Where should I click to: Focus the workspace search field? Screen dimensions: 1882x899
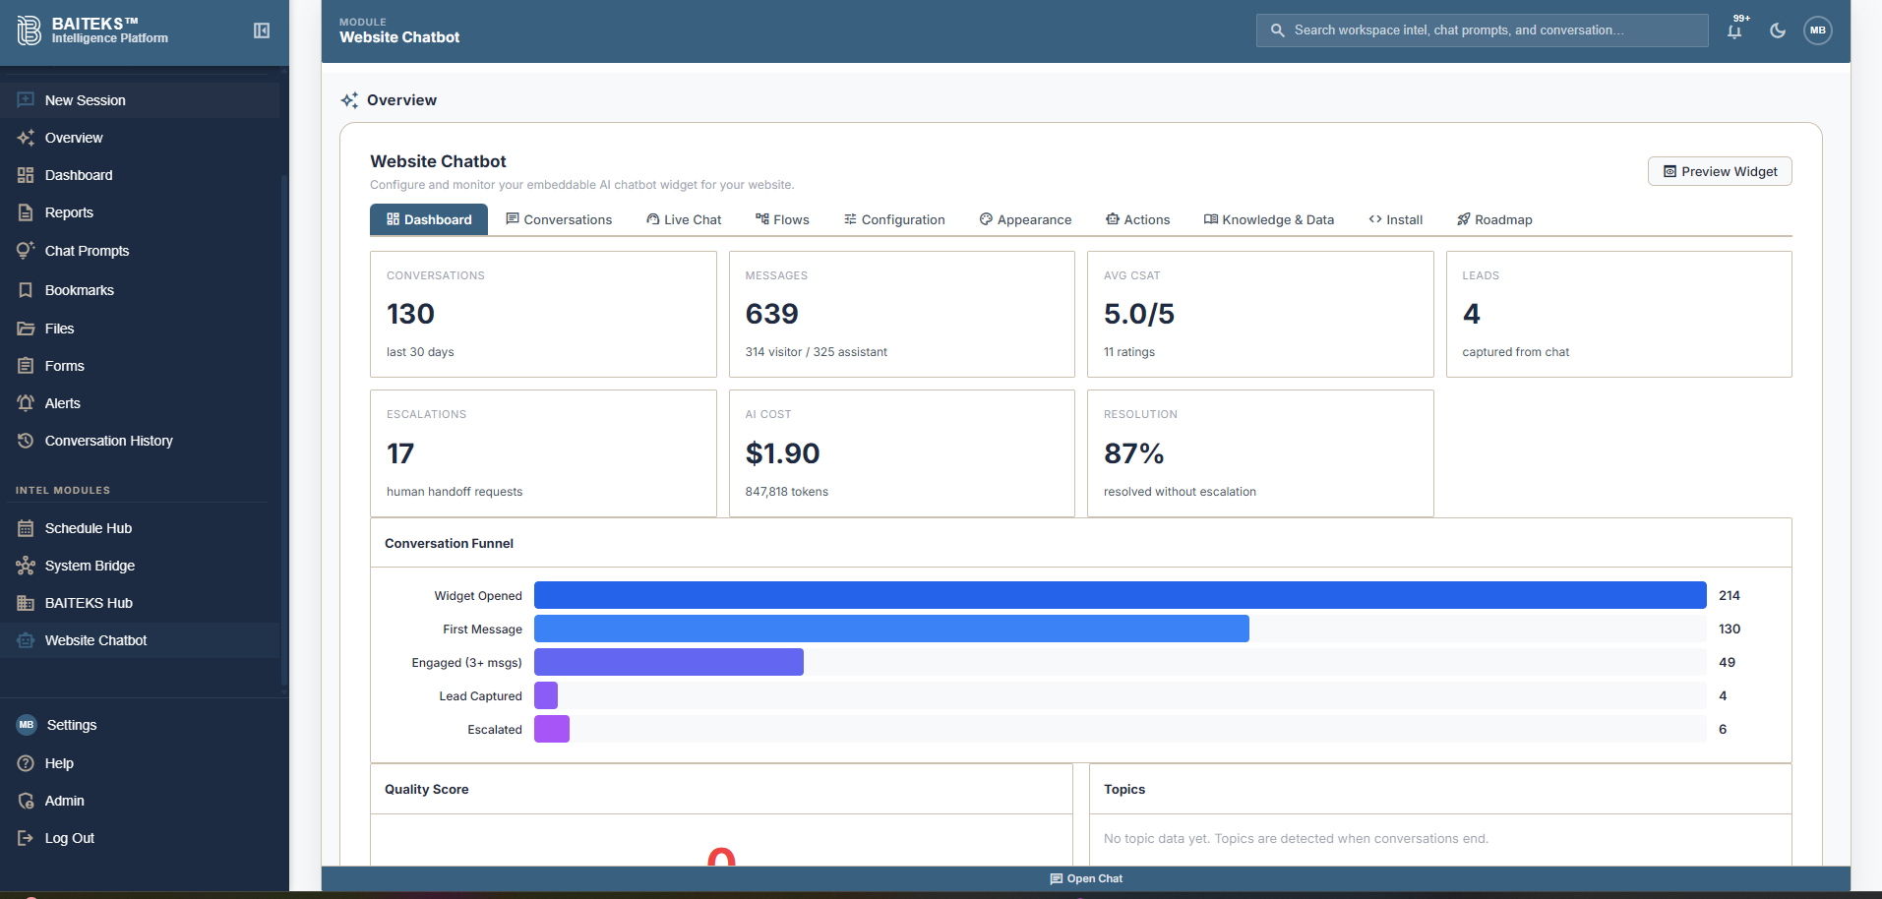[1482, 30]
